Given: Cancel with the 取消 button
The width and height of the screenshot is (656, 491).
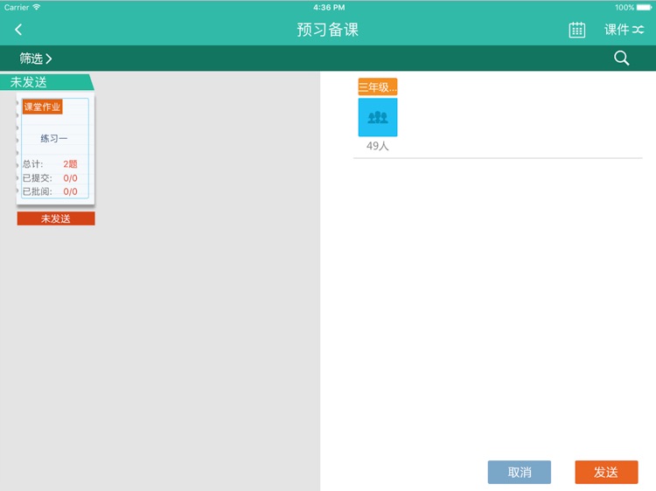Looking at the screenshot, I should coord(520,472).
